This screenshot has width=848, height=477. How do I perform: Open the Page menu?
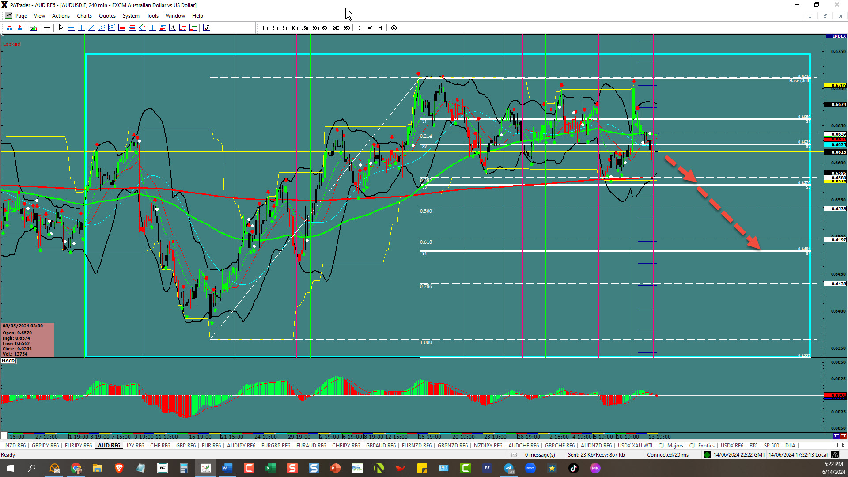(21, 16)
